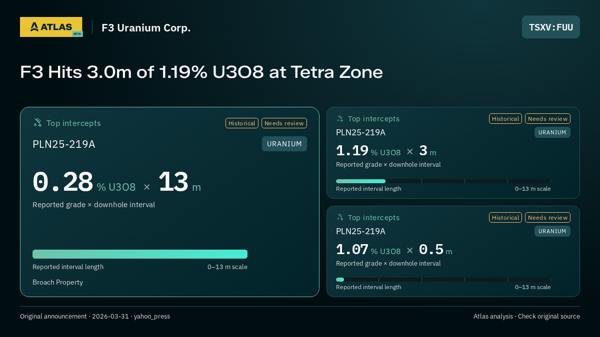Viewport: 600px width, 337px height.
Task: Click the 1.19 grade value
Action: point(352,151)
